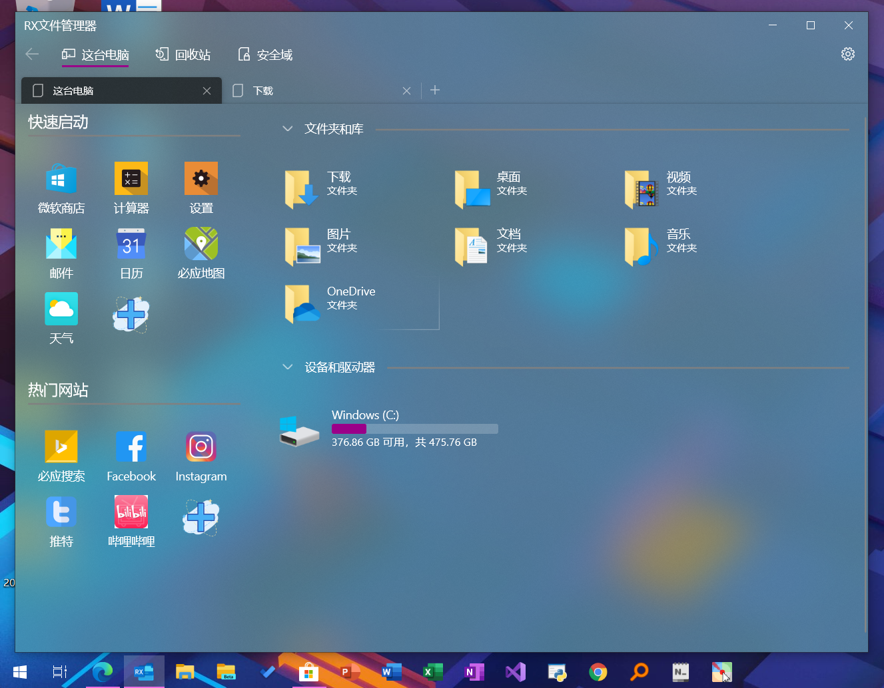Click the Windows C: usage bar
The width and height of the screenshot is (884, 688).
414,429
